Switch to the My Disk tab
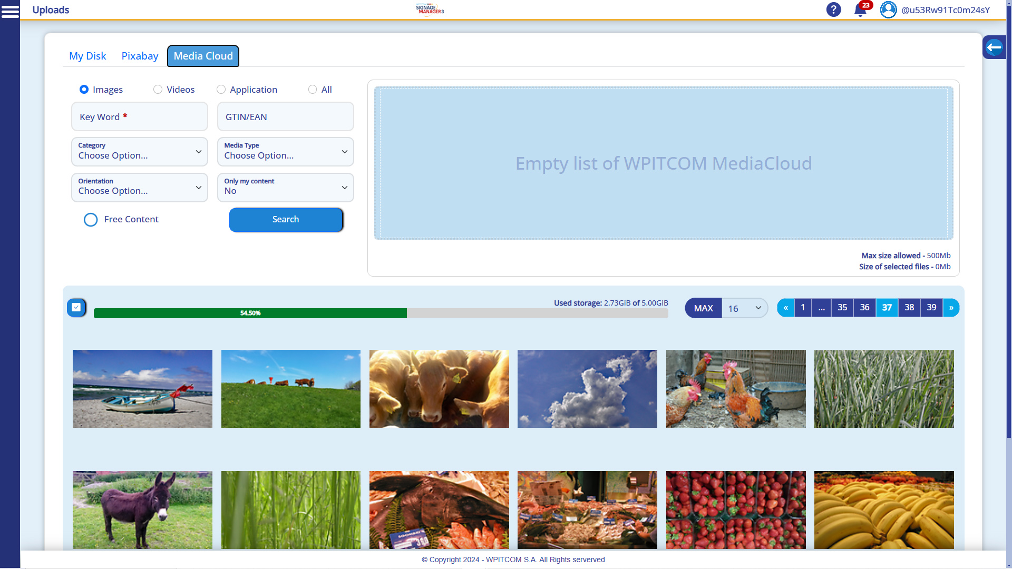This screenshot has width=1012, height=569. pyautogui.click(x=87, y=56)
